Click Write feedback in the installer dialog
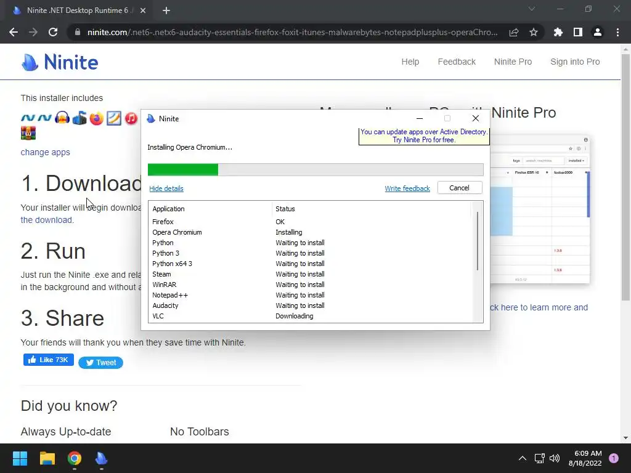 click(x=407, y=188)
